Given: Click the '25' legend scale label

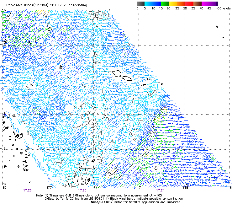Looking at the screenshot, I should coord(177,8).
